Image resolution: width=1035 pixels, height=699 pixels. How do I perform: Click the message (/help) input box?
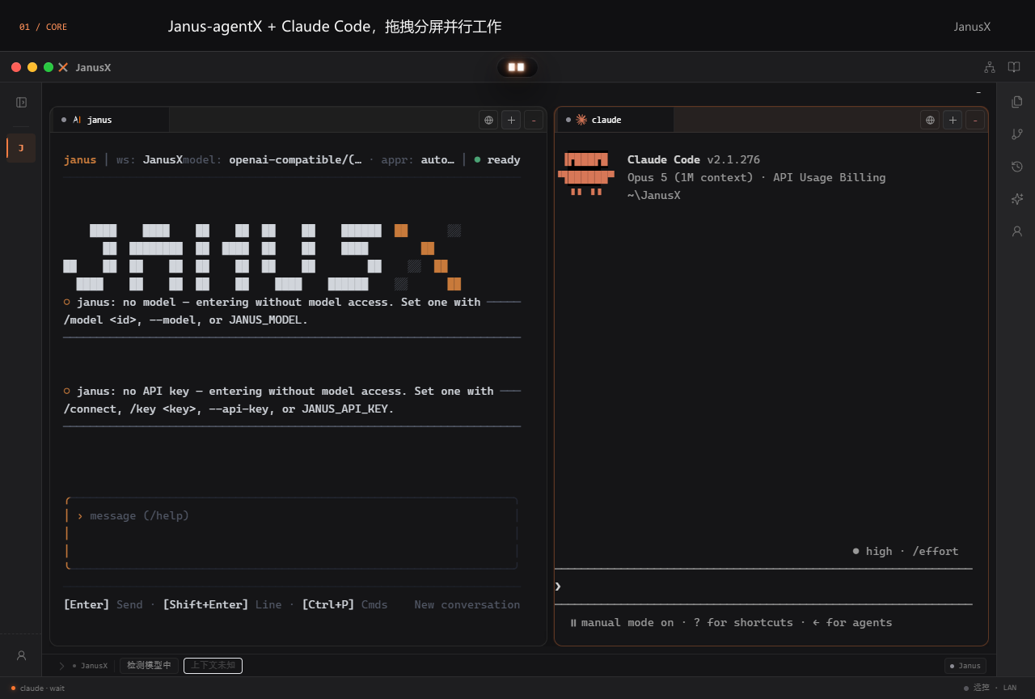pyautogui.click(x=292, y=533)
